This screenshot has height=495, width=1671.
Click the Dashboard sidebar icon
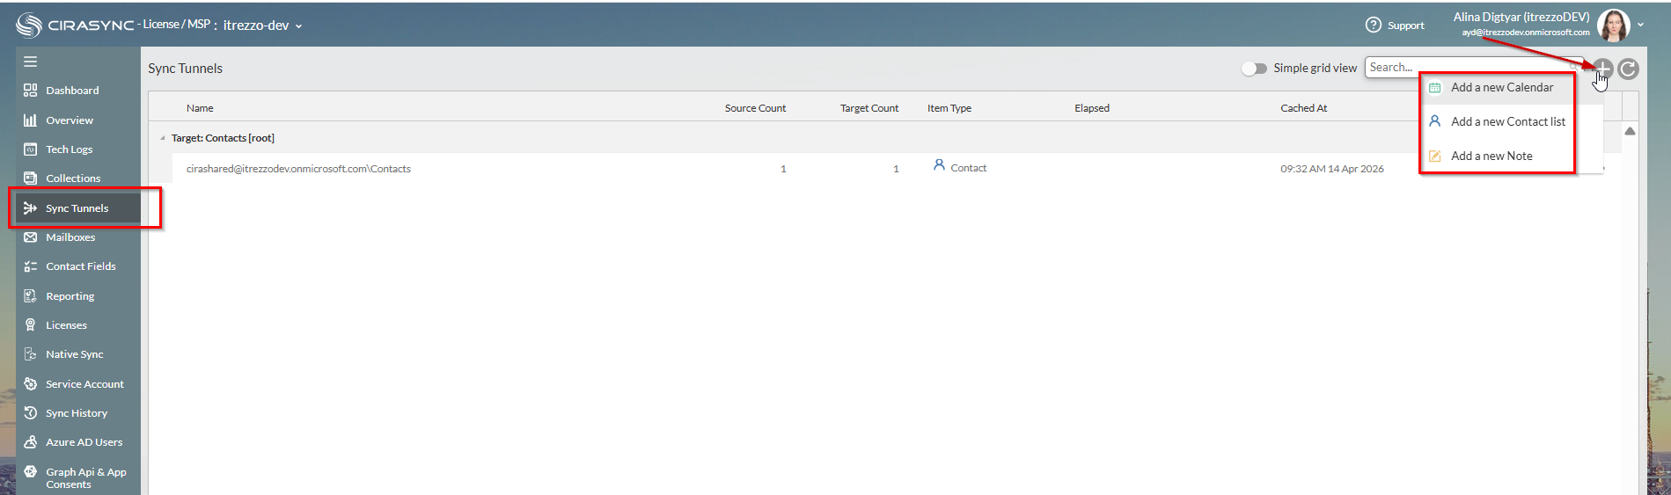[30, 90]
